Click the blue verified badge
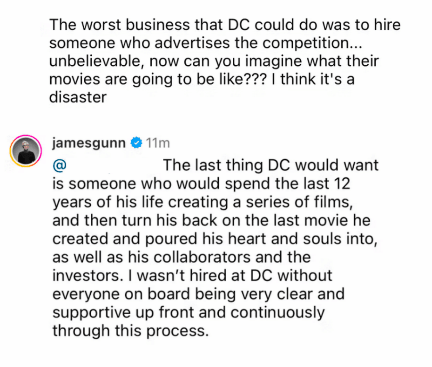The width and height of the screenshot is (432, 367). [136, 143]
